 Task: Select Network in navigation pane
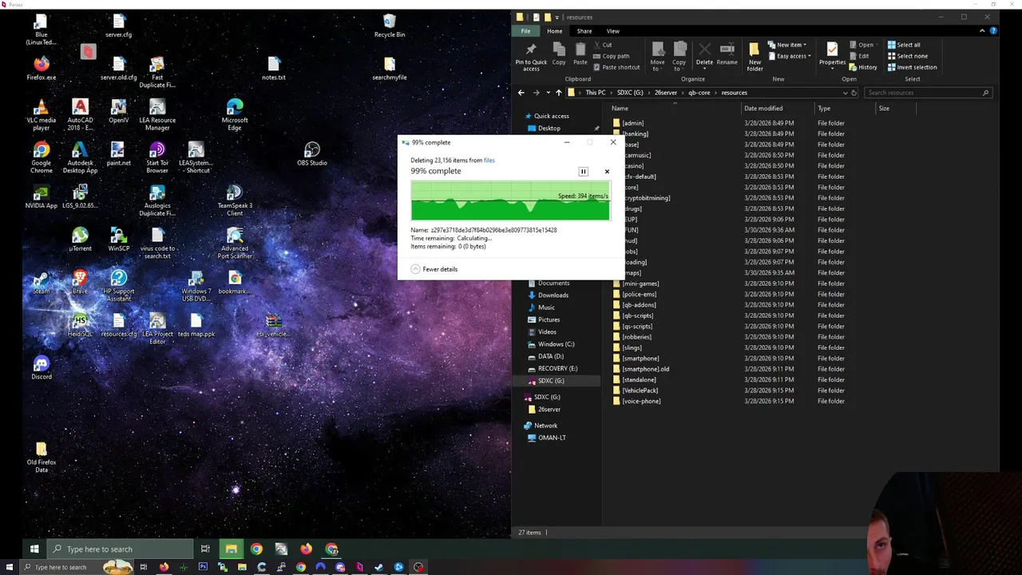pyautogui.click(x=545, y=426)
